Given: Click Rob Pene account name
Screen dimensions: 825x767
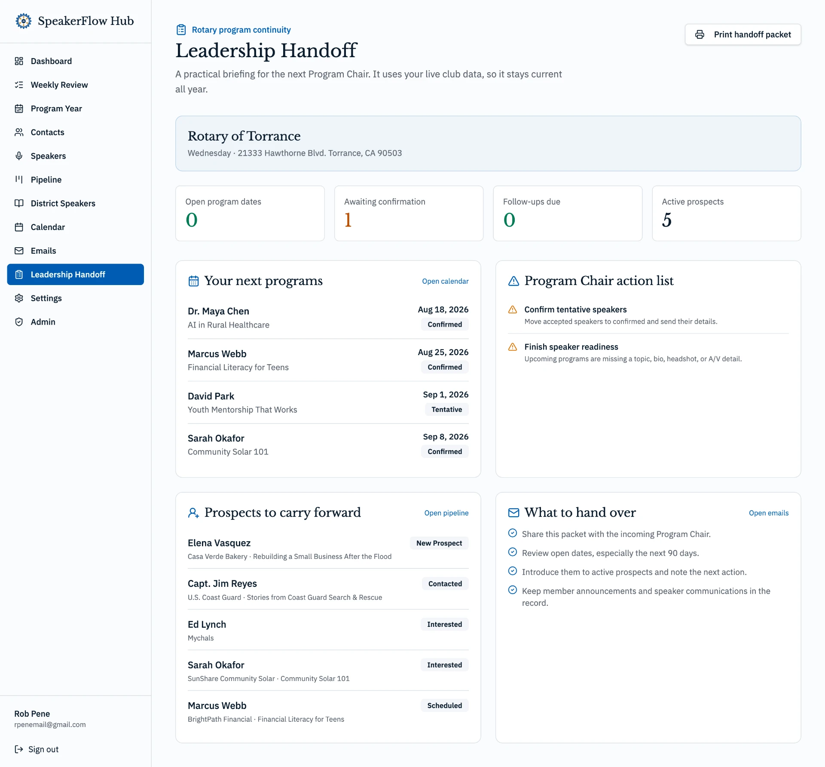Looking at the screenshot, I should [32, 714].
